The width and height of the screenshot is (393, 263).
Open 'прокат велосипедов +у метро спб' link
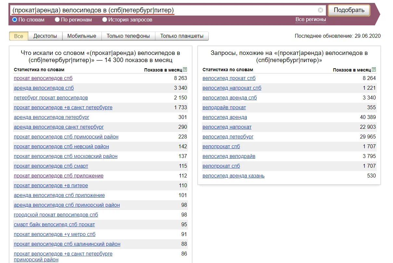coord(55,234)
